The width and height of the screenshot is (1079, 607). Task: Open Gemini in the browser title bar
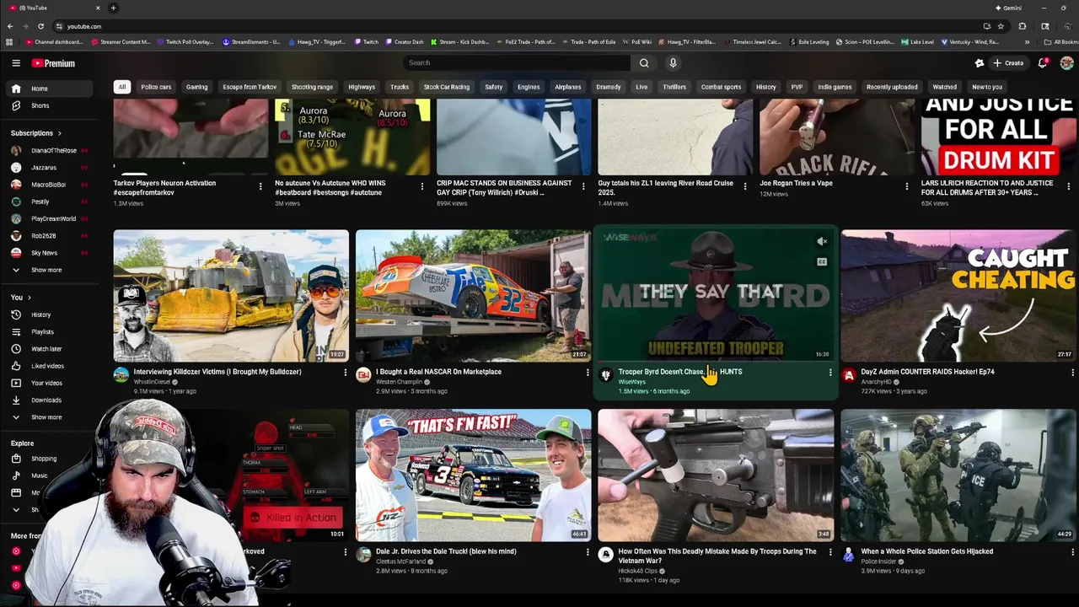1008,8
